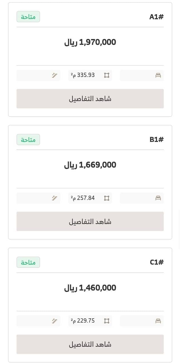Select the #A1 unit title
The image size is (180, 363).
tap(157, 17)
